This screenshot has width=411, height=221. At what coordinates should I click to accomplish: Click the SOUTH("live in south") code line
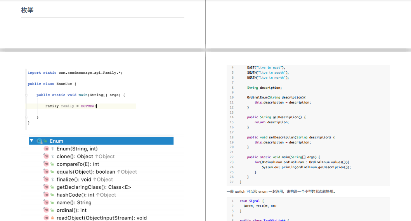[x=268, y=73]
